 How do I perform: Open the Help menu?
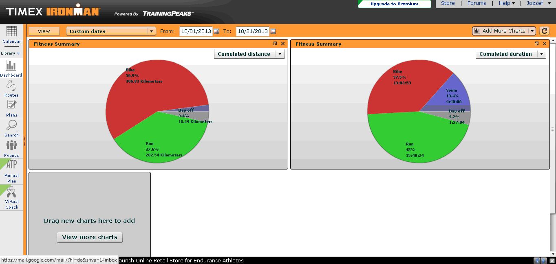507,3
